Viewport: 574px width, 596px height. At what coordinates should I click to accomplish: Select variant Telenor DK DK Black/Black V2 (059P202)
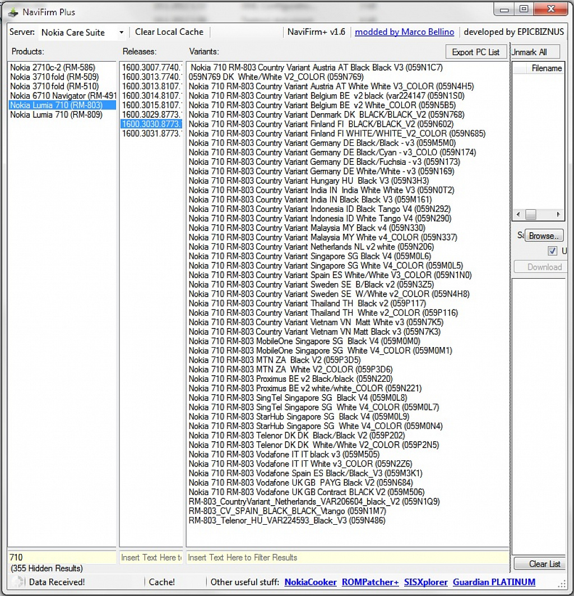(x=297, y=436)
